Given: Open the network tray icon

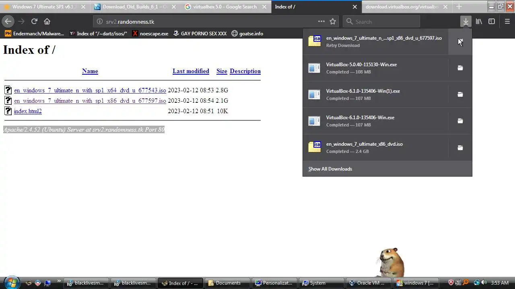Looking at the screenshot, I should coord(477,283).
